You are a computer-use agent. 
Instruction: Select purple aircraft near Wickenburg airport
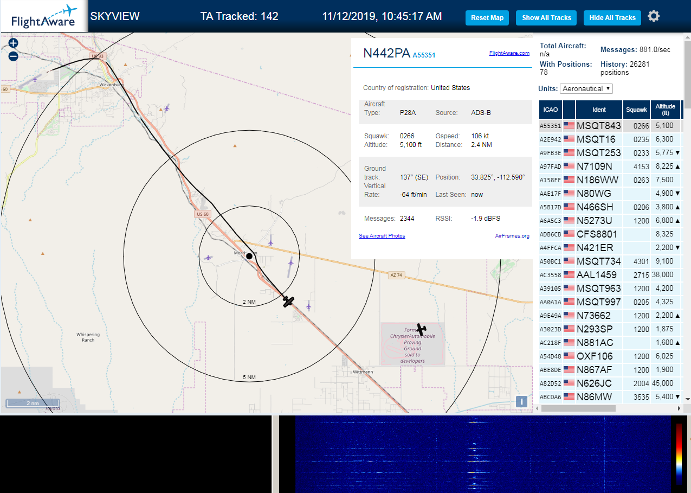point(35,79)
